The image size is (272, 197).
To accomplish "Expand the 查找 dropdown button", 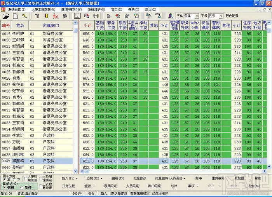I will (94, 186).
